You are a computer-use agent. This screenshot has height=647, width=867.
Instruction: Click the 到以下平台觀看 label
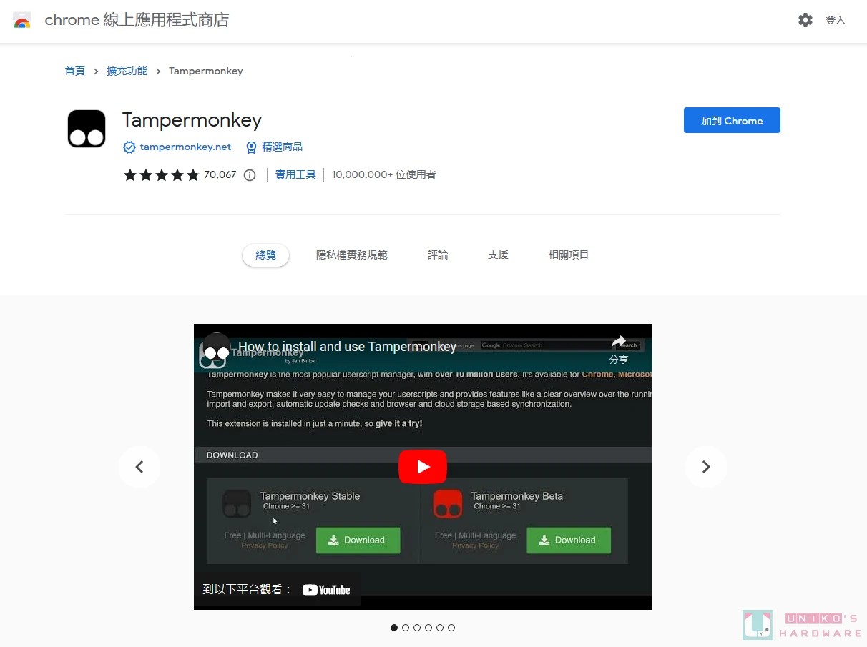pos(248,590)
